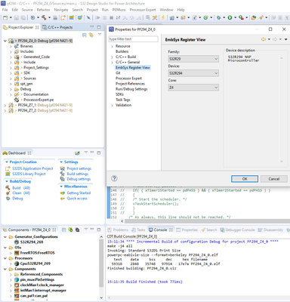Click Link with Editor icon in Project Explorer

click(91, 35)
